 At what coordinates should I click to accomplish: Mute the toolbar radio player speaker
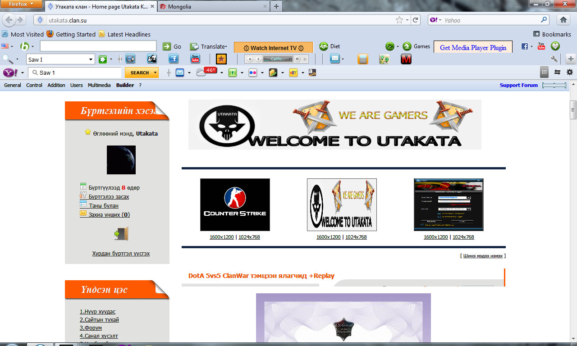[298, 59]
